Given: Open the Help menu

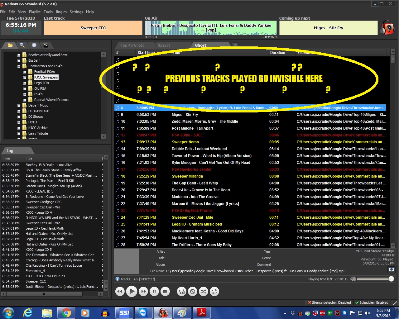Looking at the screenshot, I should [x=90, y=12].
